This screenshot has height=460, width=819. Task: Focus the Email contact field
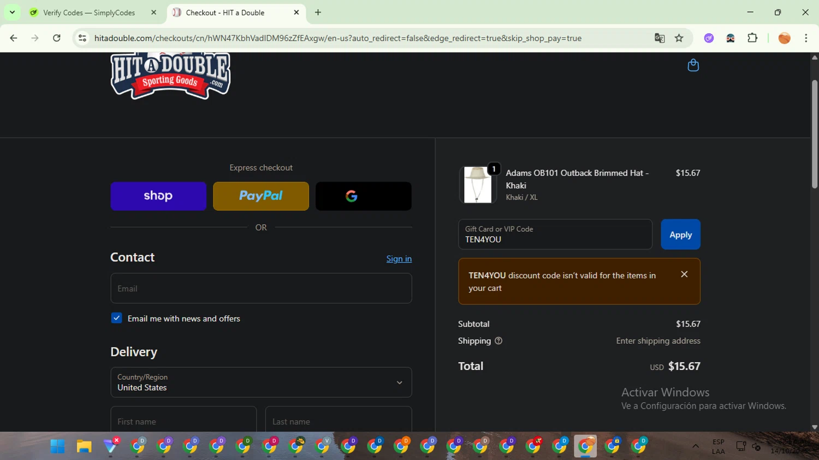point(261,288)
